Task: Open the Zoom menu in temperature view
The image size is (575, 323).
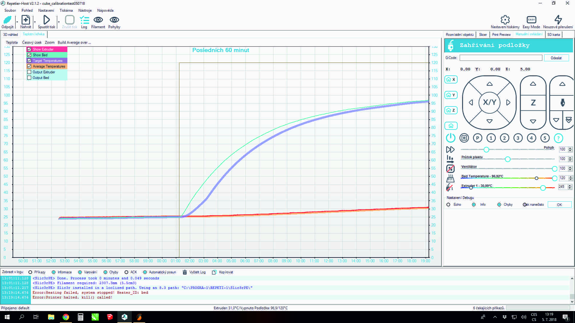Action: point(49,42)
